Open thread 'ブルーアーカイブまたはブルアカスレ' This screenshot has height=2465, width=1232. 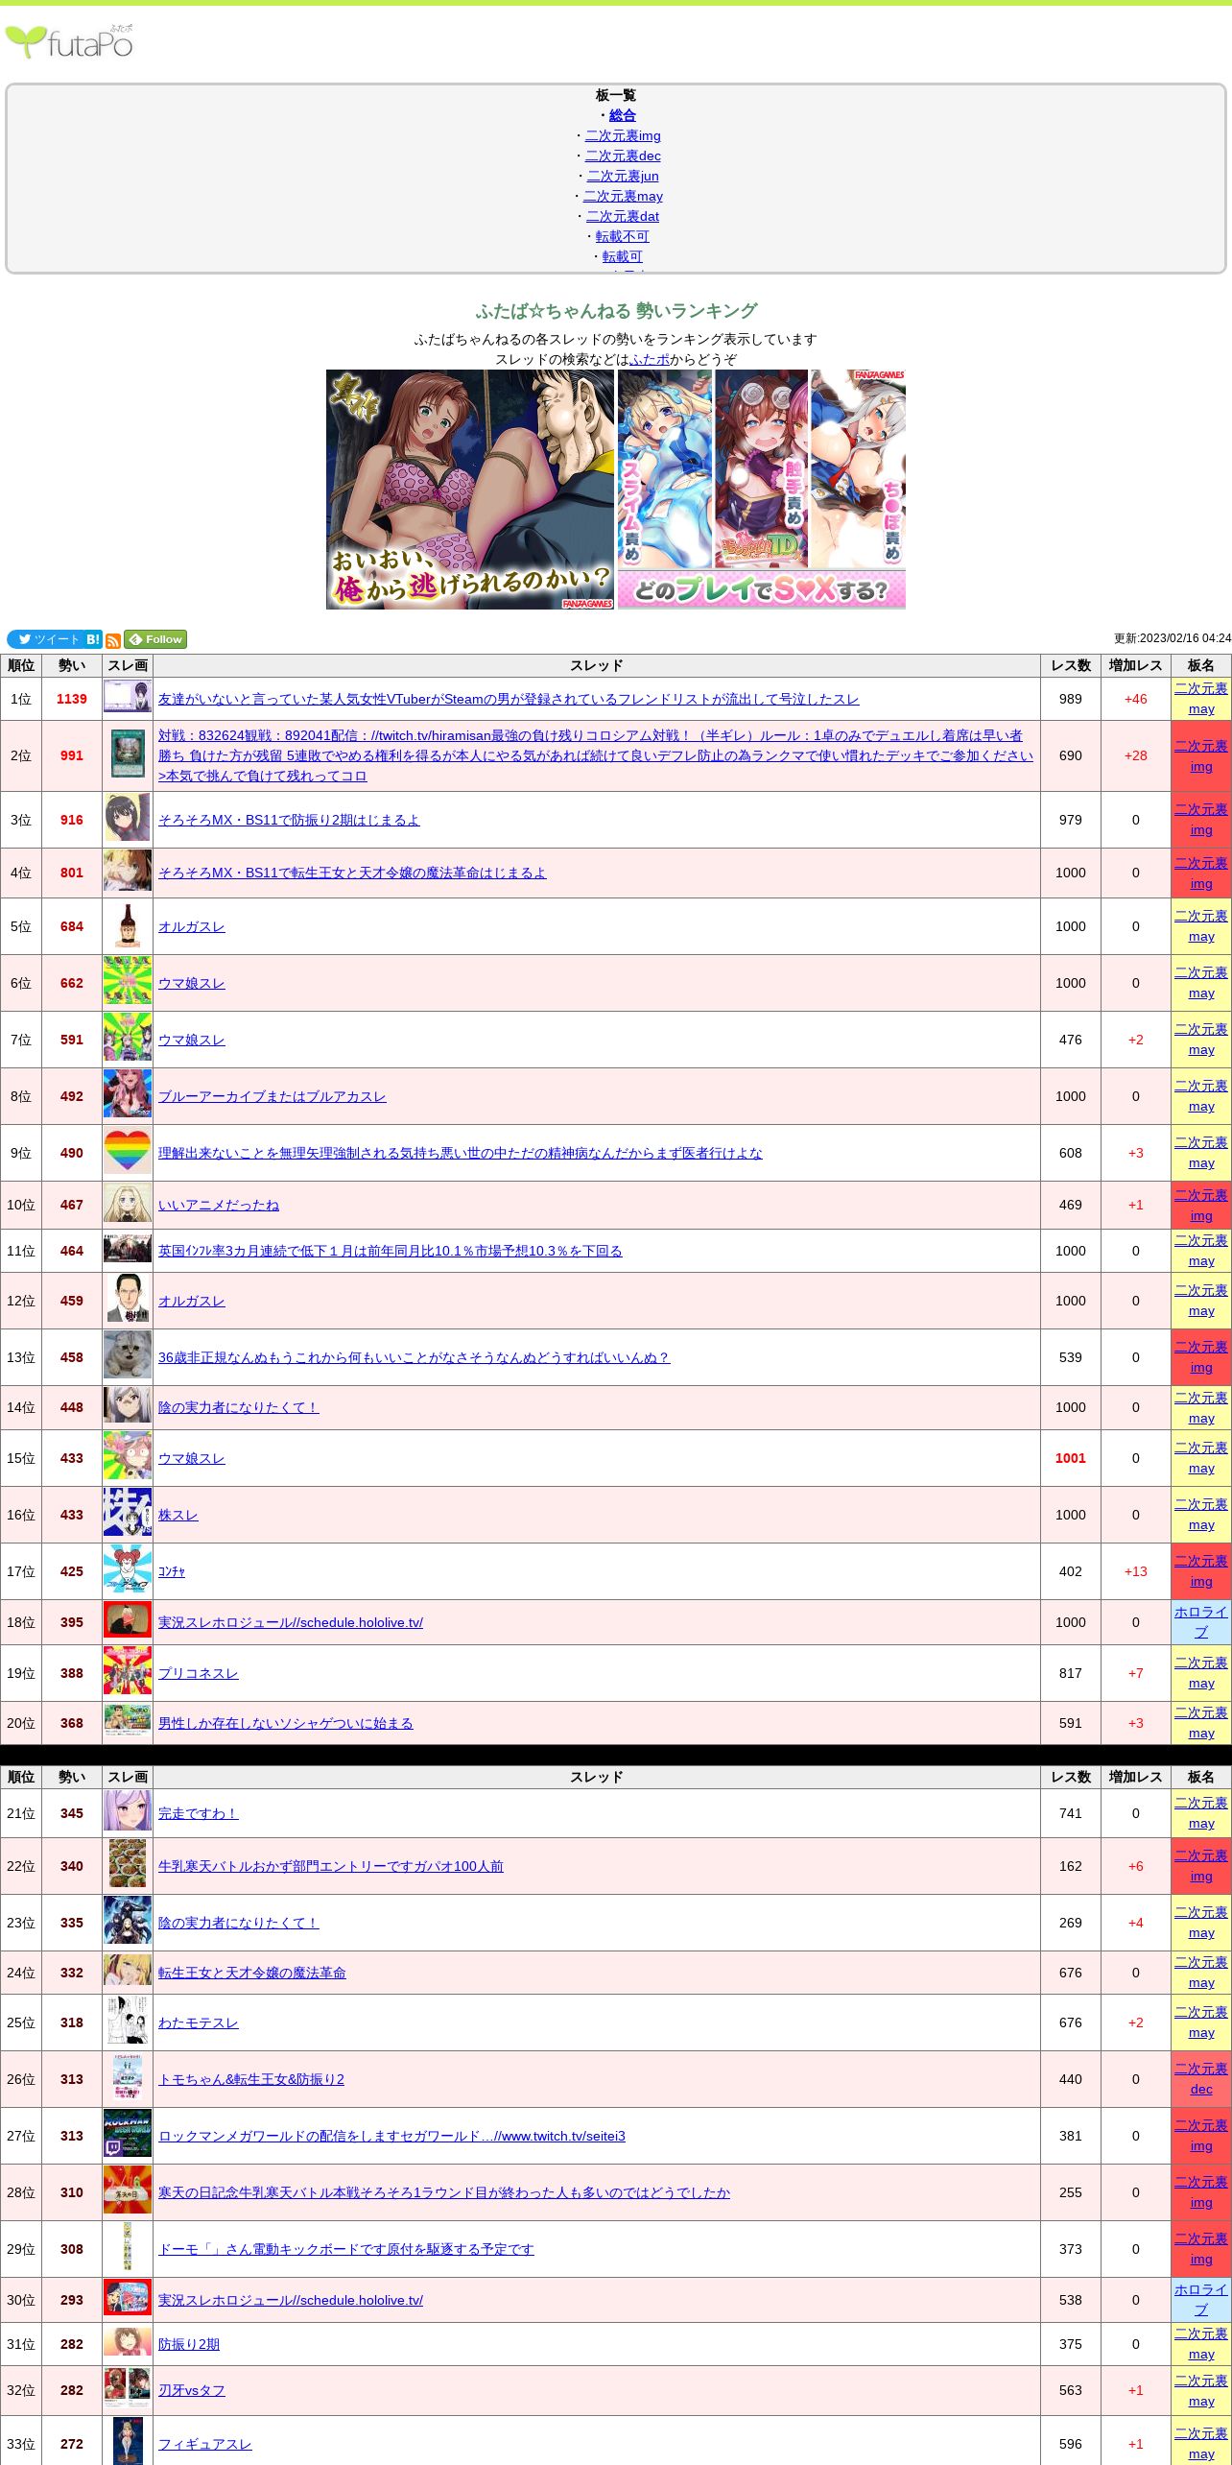[272, 1096]
